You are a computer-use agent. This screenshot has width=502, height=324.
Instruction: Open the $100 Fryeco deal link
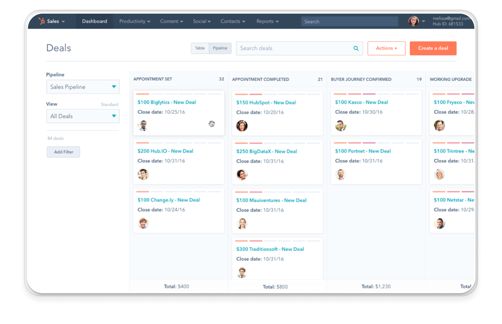coord(454,102)
